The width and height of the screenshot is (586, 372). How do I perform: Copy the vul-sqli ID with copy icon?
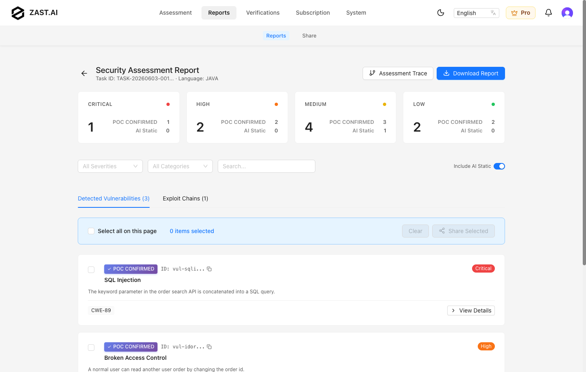pyautogui.click(x=209, y=269)
